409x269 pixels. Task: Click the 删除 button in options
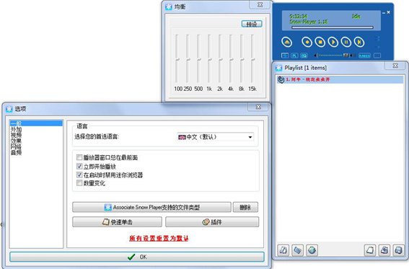click(x=245, y=207)
